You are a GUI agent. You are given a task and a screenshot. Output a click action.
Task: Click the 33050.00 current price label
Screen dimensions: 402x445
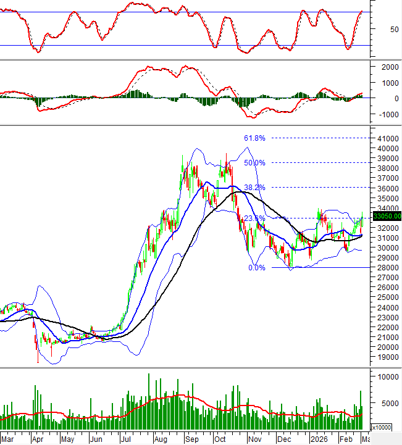point(388,216)
